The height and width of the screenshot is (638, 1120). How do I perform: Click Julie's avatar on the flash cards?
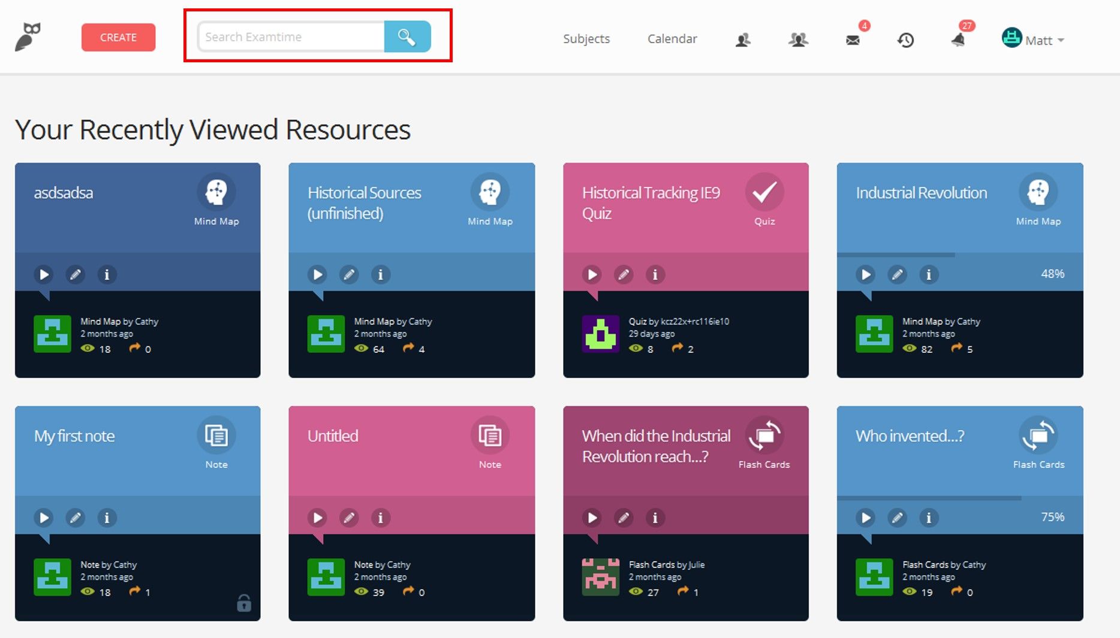(600, 577)
